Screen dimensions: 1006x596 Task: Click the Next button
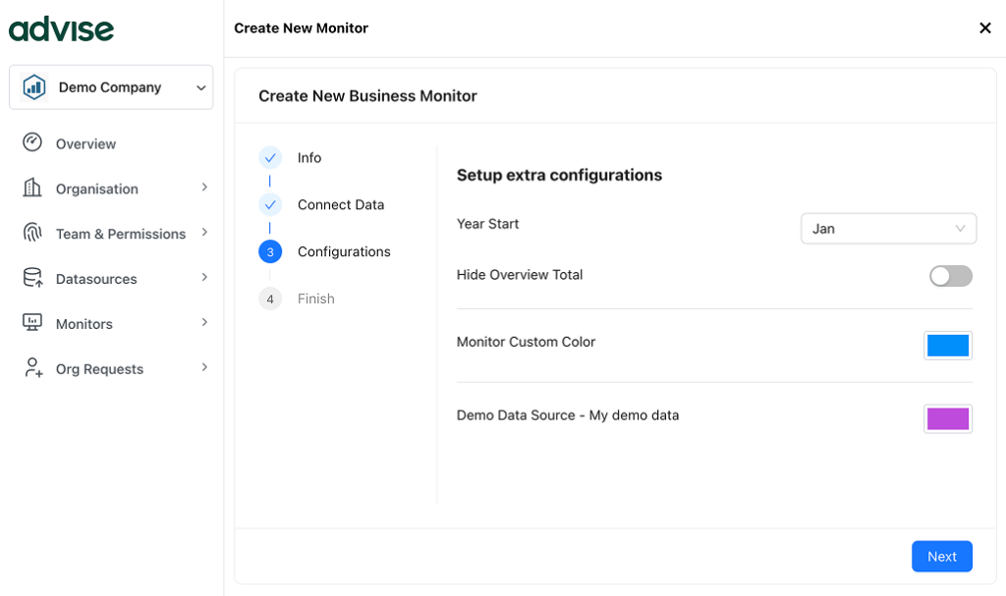point(941,557)
